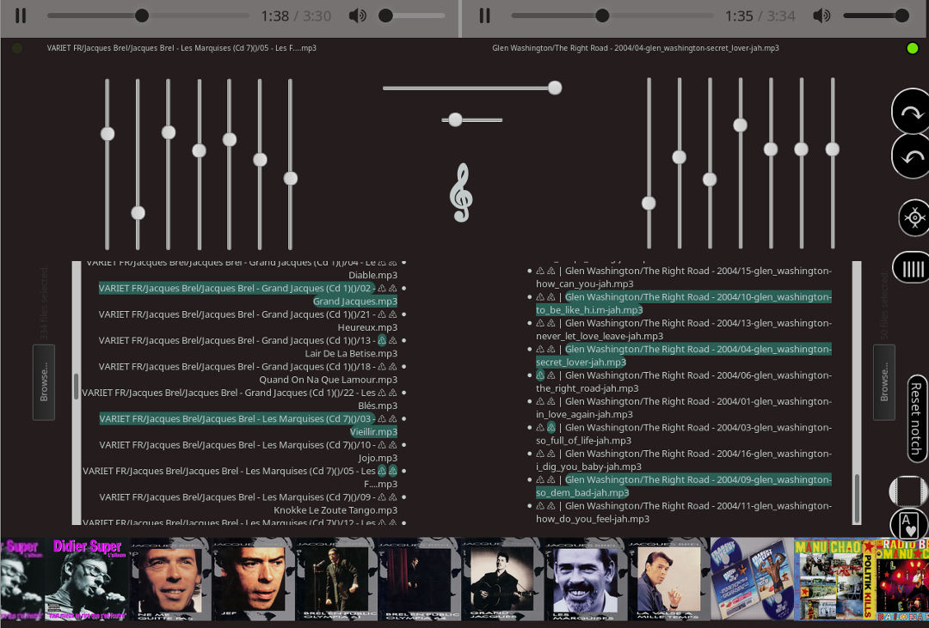Select 09-glen_washington-so_dem_bad-jah.mp3 track
Viewport: 929px width, 628px height.
(x=684, y=486)
